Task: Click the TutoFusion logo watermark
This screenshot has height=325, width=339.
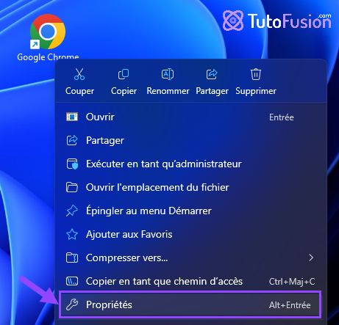Action: 277,21
